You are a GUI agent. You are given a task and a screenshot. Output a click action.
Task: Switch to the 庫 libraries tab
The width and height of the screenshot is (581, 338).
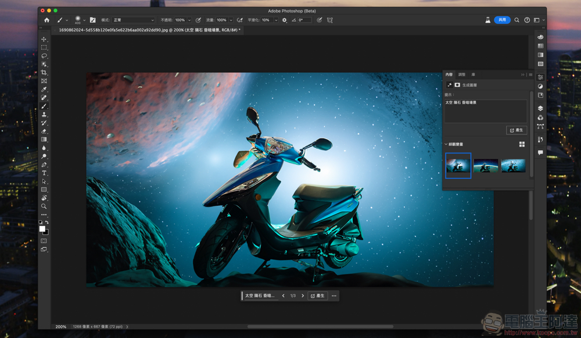[x=473, y=74]
